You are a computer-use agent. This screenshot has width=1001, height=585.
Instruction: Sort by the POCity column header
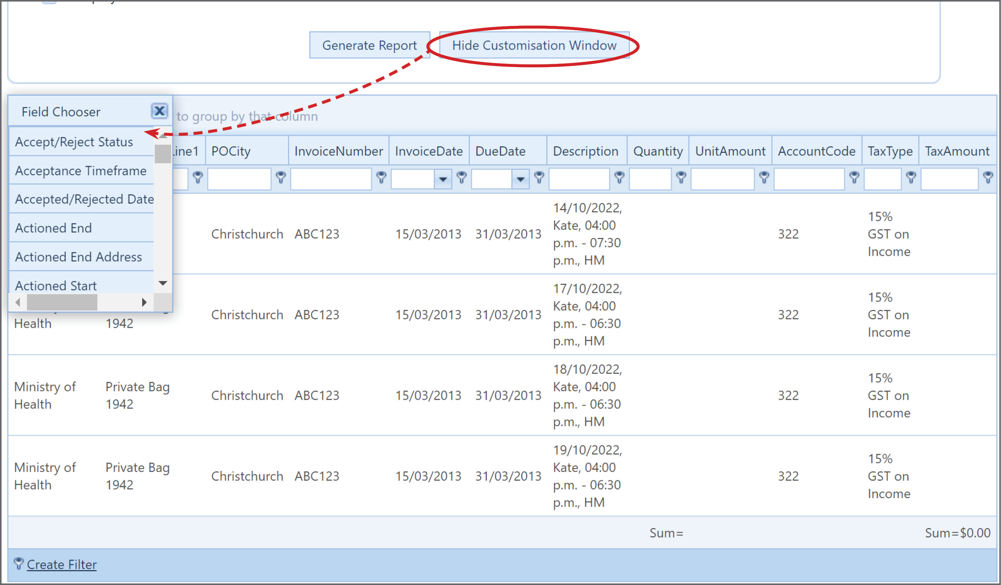point(247,151)
